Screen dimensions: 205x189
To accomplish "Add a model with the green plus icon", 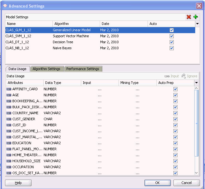I will pyautogui.click(x=196, y=17).
